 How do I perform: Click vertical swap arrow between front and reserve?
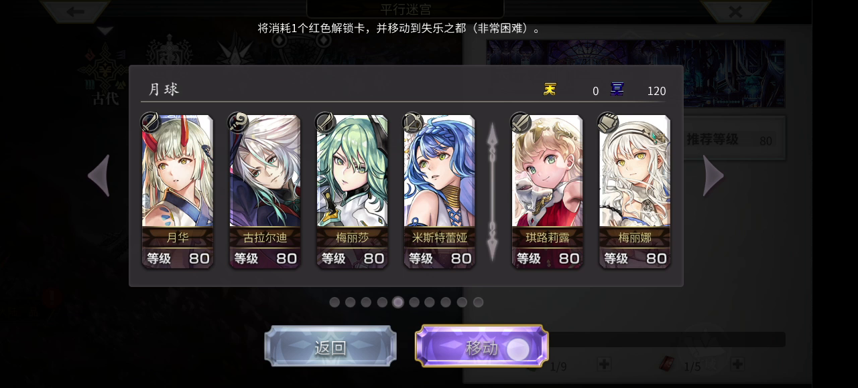pyautogui.click(x=493, y=191)
